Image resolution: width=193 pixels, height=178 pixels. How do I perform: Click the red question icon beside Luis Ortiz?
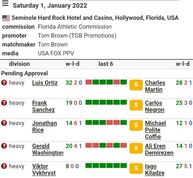pyautogui.click(x=4, y=82)
